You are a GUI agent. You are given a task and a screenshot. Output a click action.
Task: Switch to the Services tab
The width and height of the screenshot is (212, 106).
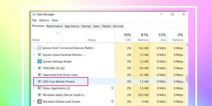point(118,26)
